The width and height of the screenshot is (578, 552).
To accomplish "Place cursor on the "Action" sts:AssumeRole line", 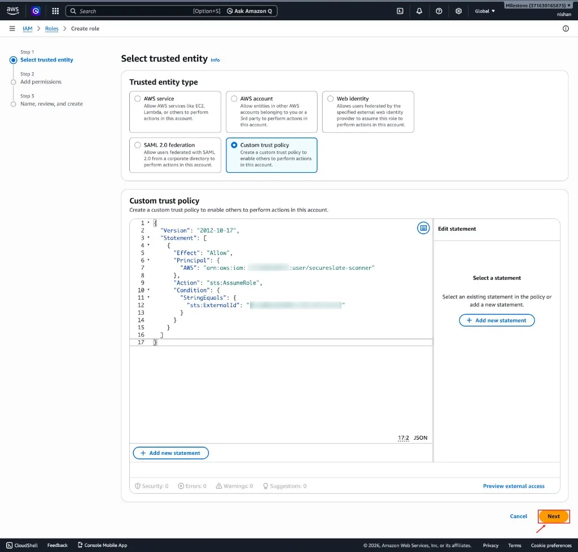I will 218,283.
